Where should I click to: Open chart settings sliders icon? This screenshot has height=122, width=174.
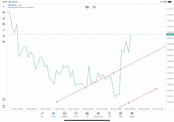4,24
